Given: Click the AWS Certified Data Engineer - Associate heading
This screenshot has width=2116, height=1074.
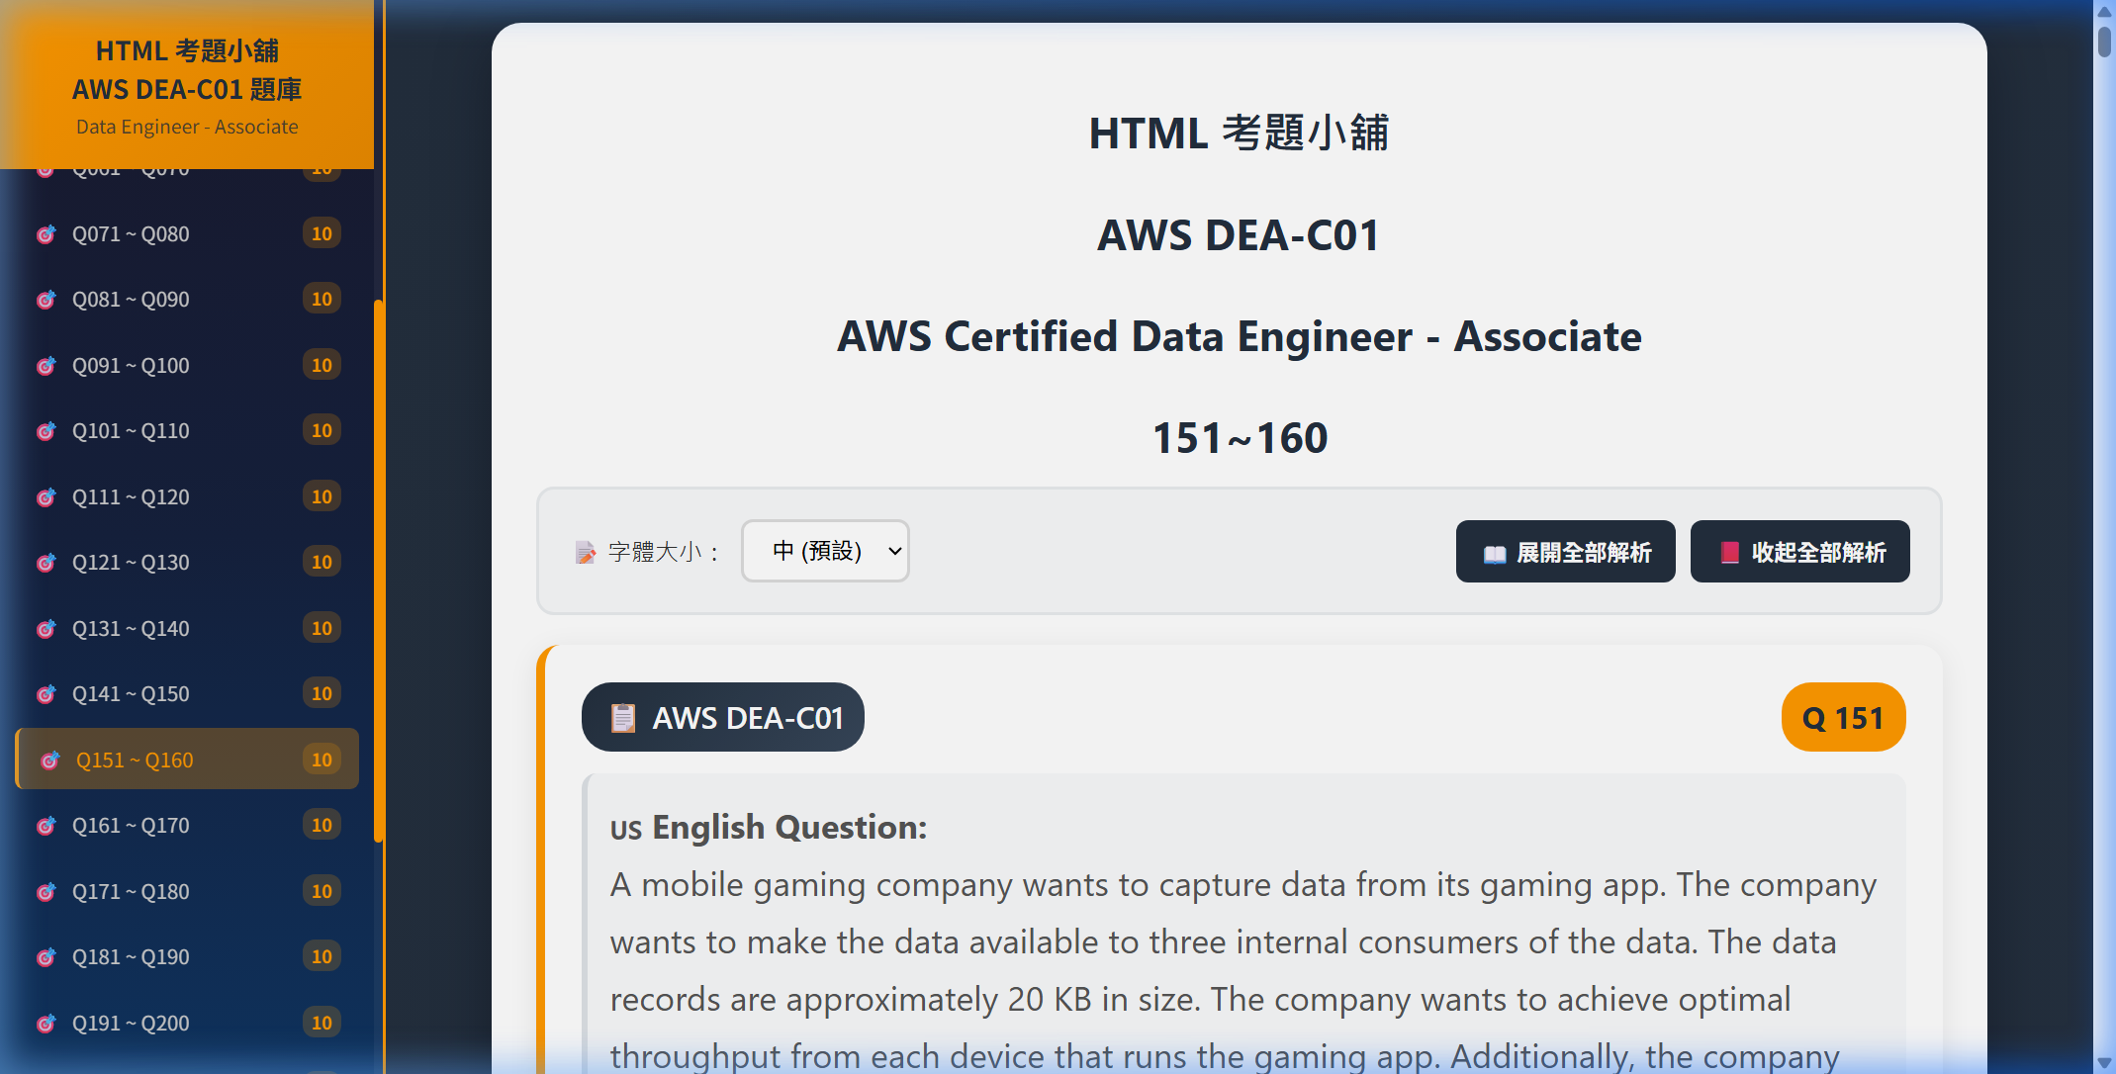Looking at the screenshot, I should pyautogui.click(x=1240, y=336).
